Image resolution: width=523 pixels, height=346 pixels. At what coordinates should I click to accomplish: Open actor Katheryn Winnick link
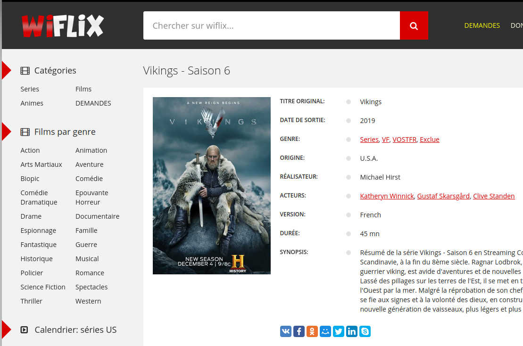pos(387,196)
